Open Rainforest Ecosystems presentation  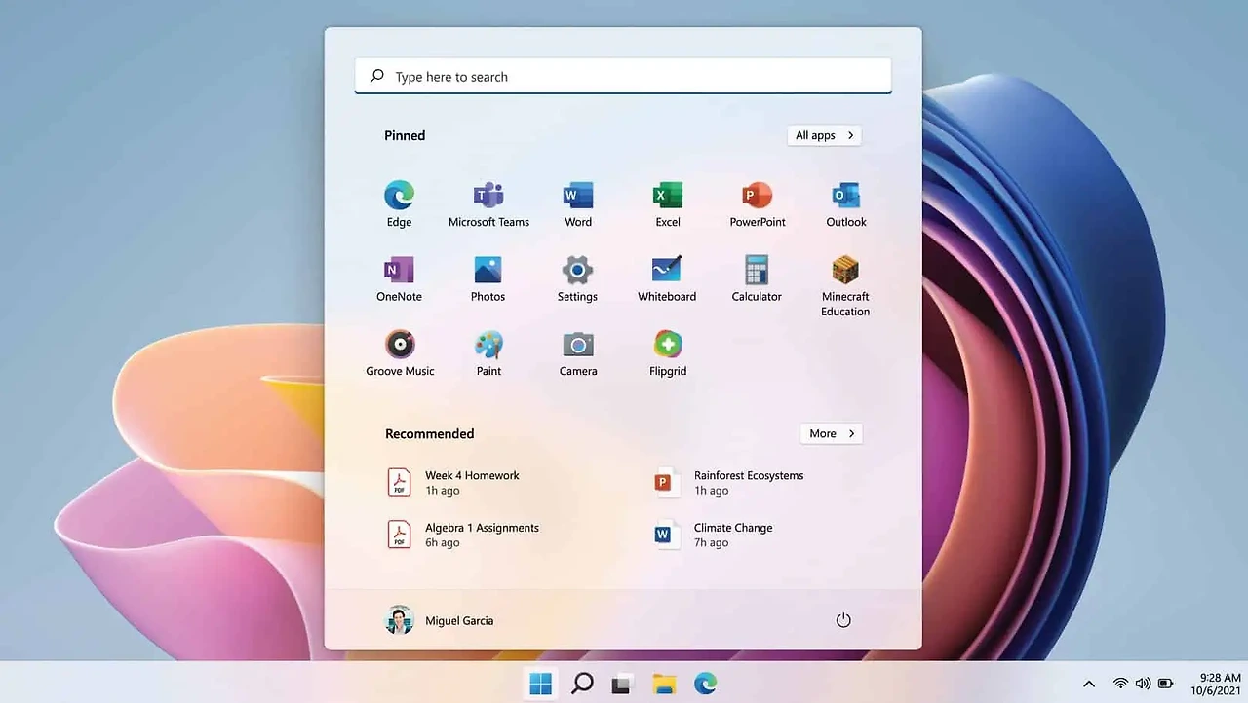point(729,482)
